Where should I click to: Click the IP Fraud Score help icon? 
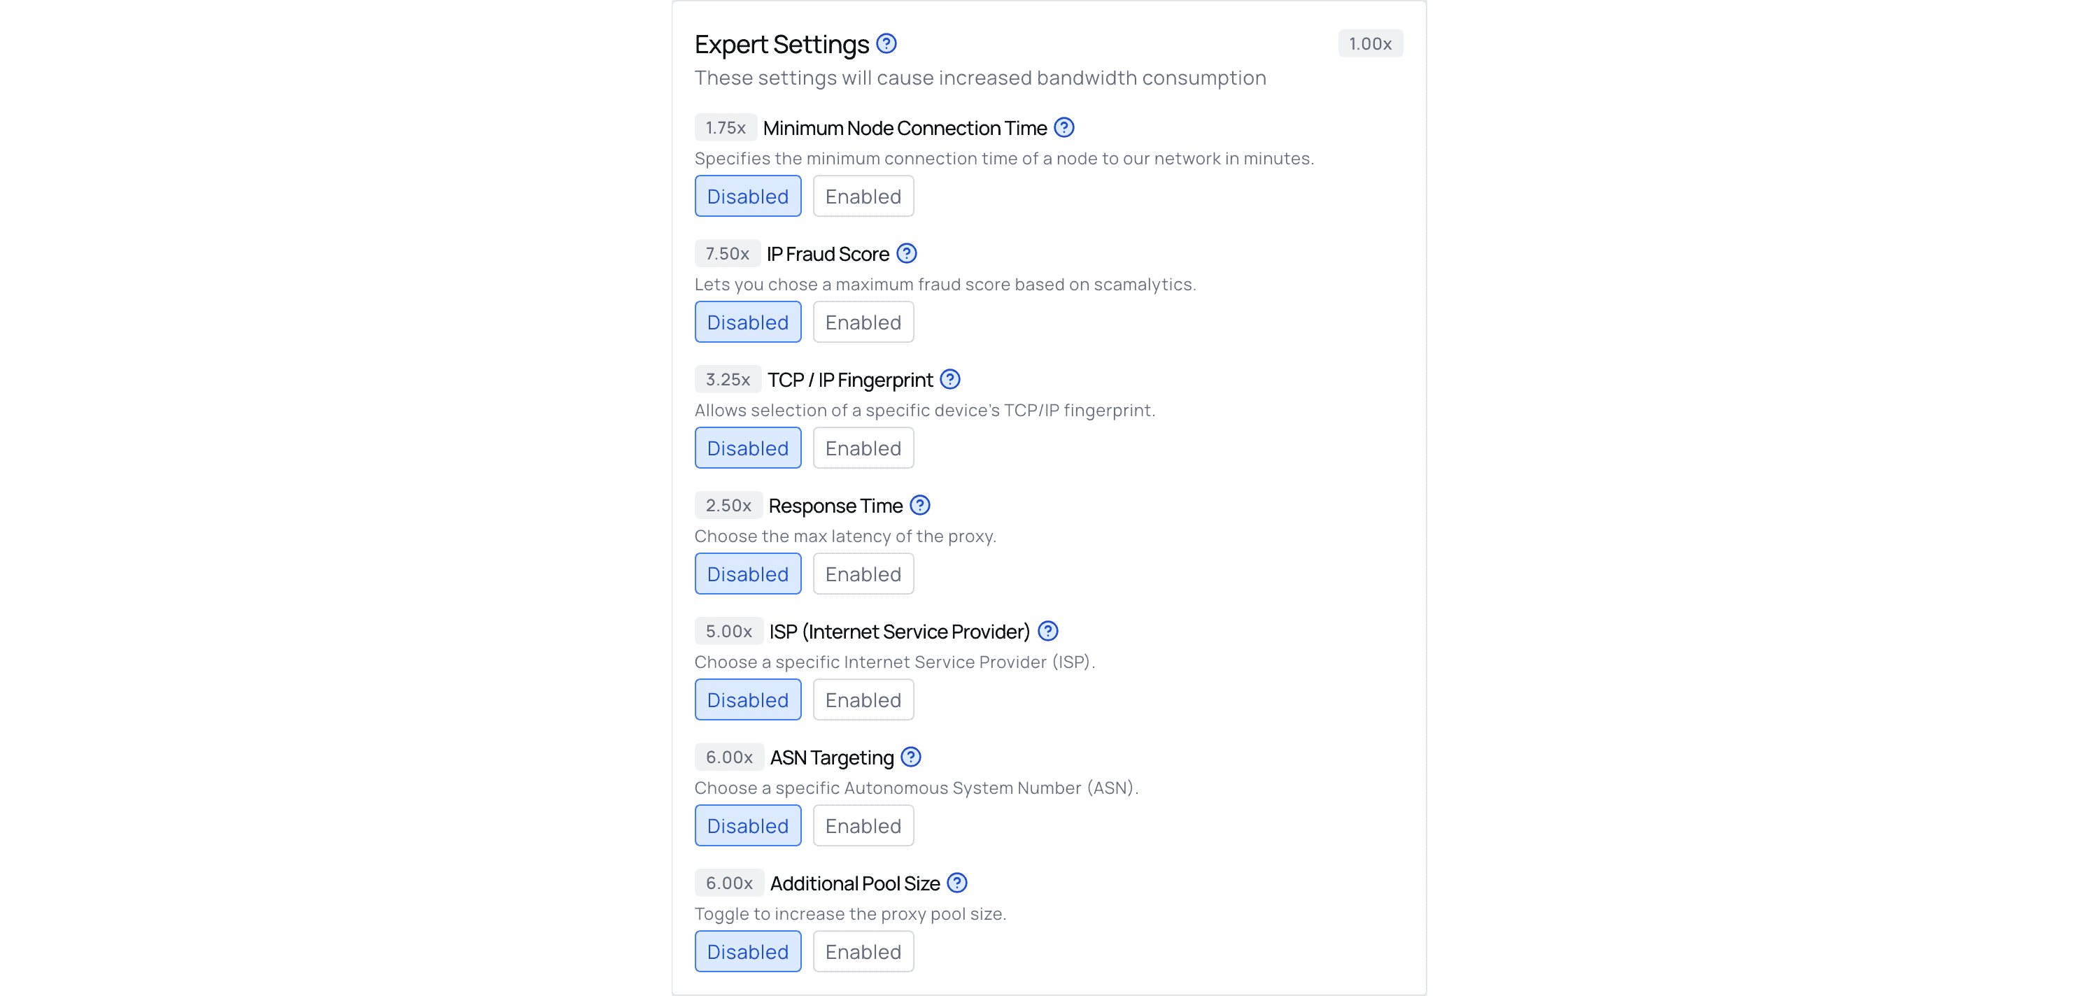coord(906,254)
